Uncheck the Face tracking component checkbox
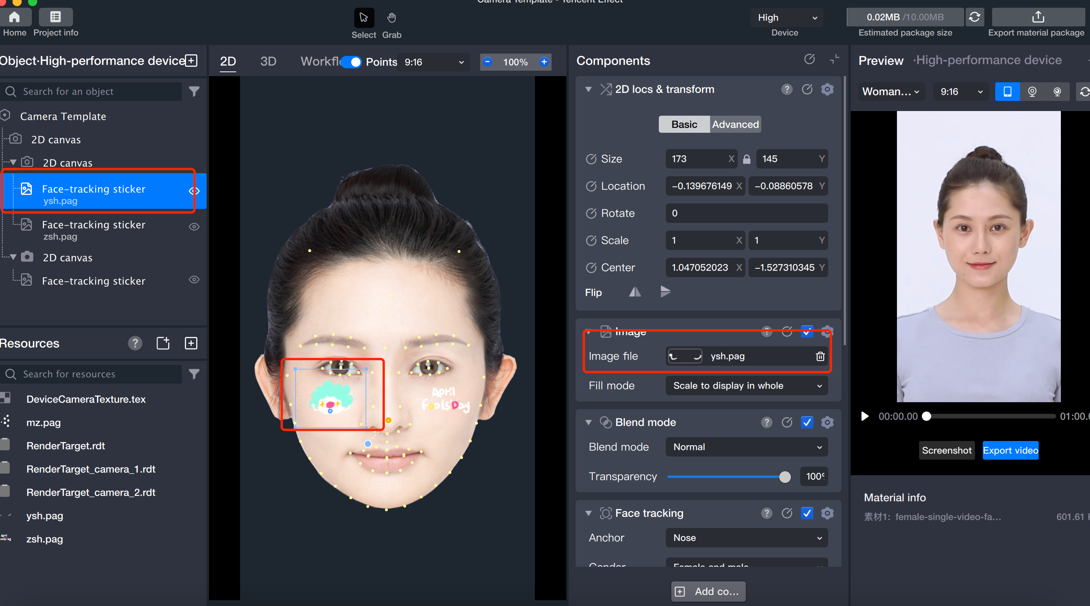 807,513
